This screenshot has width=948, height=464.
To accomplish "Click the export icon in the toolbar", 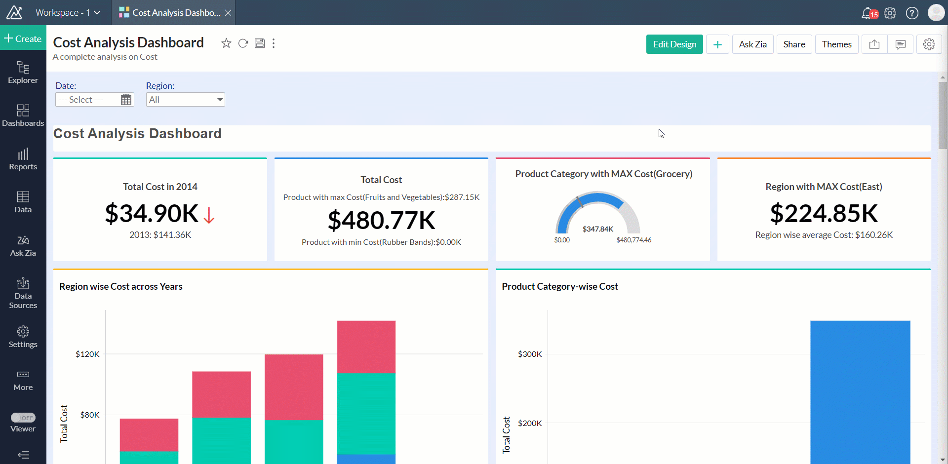I will click(874, 44).
